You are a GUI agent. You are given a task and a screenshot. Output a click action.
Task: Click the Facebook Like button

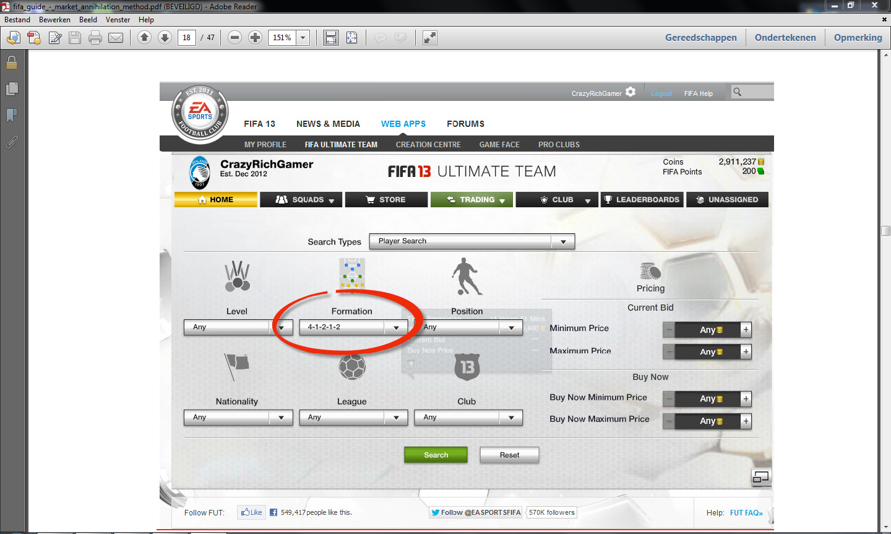pos(252,512)
